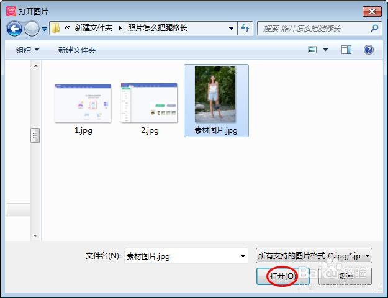
Task: Toggle the preview pane icon
Action: coord(346,50)
